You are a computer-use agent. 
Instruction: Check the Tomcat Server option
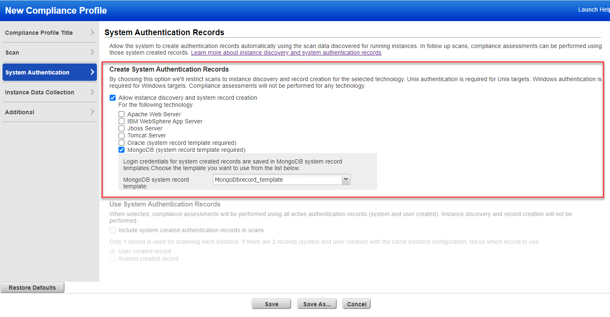121,135
